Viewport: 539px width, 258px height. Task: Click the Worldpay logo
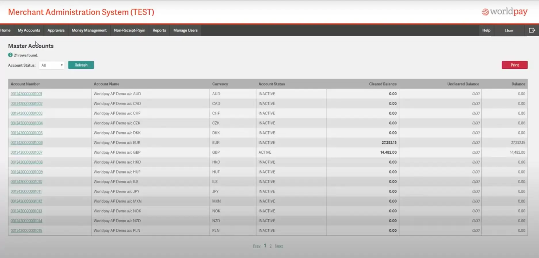[504, 12]
